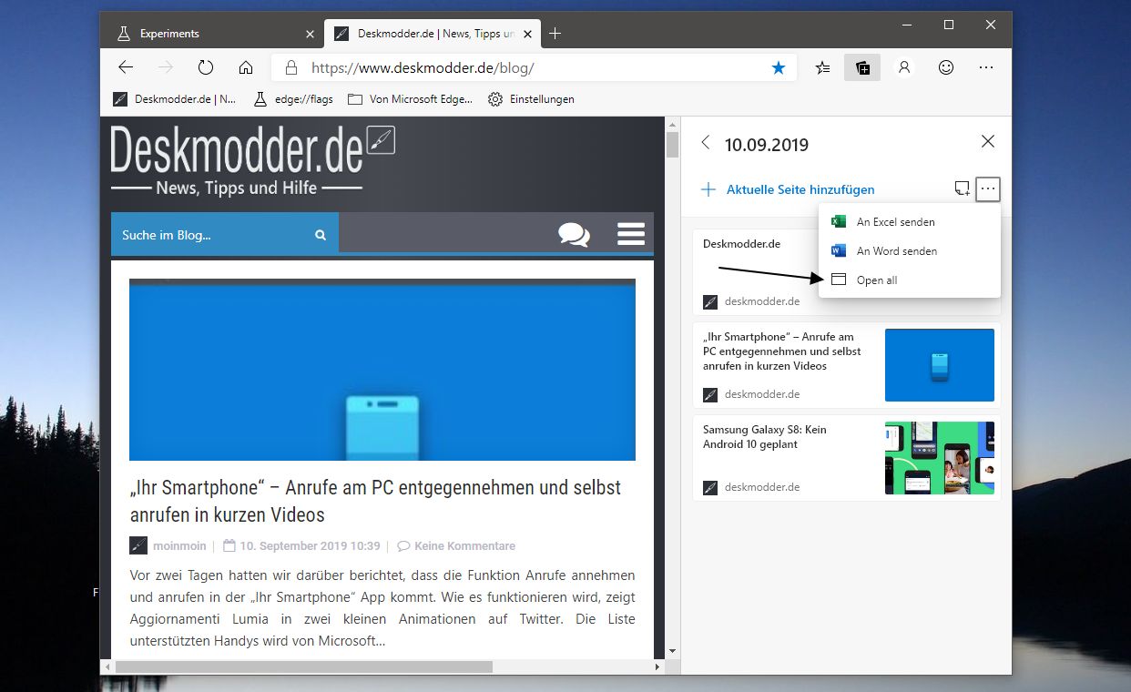Click the page vertical scrollbar thumb

(x=673, y=145)
